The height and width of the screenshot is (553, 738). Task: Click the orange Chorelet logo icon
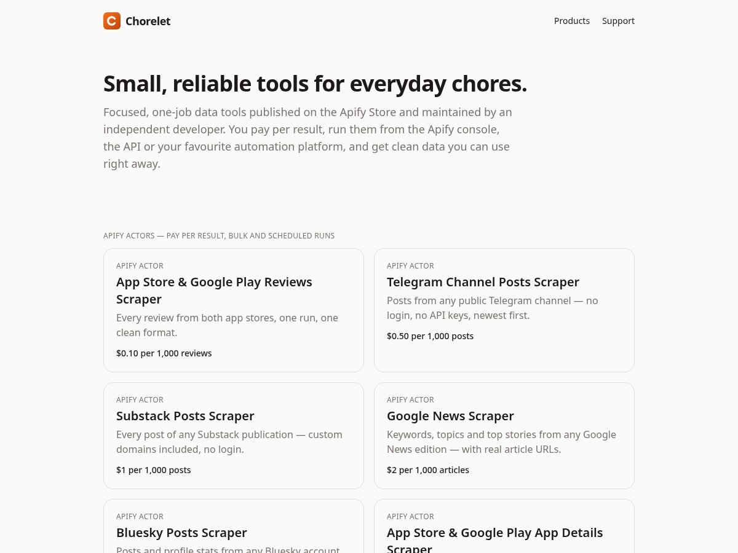pos(112,21)
